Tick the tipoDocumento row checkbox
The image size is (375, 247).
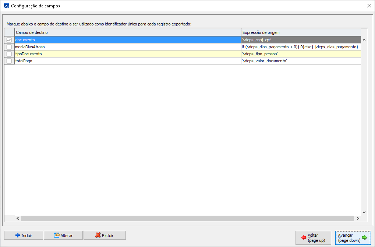9,54
